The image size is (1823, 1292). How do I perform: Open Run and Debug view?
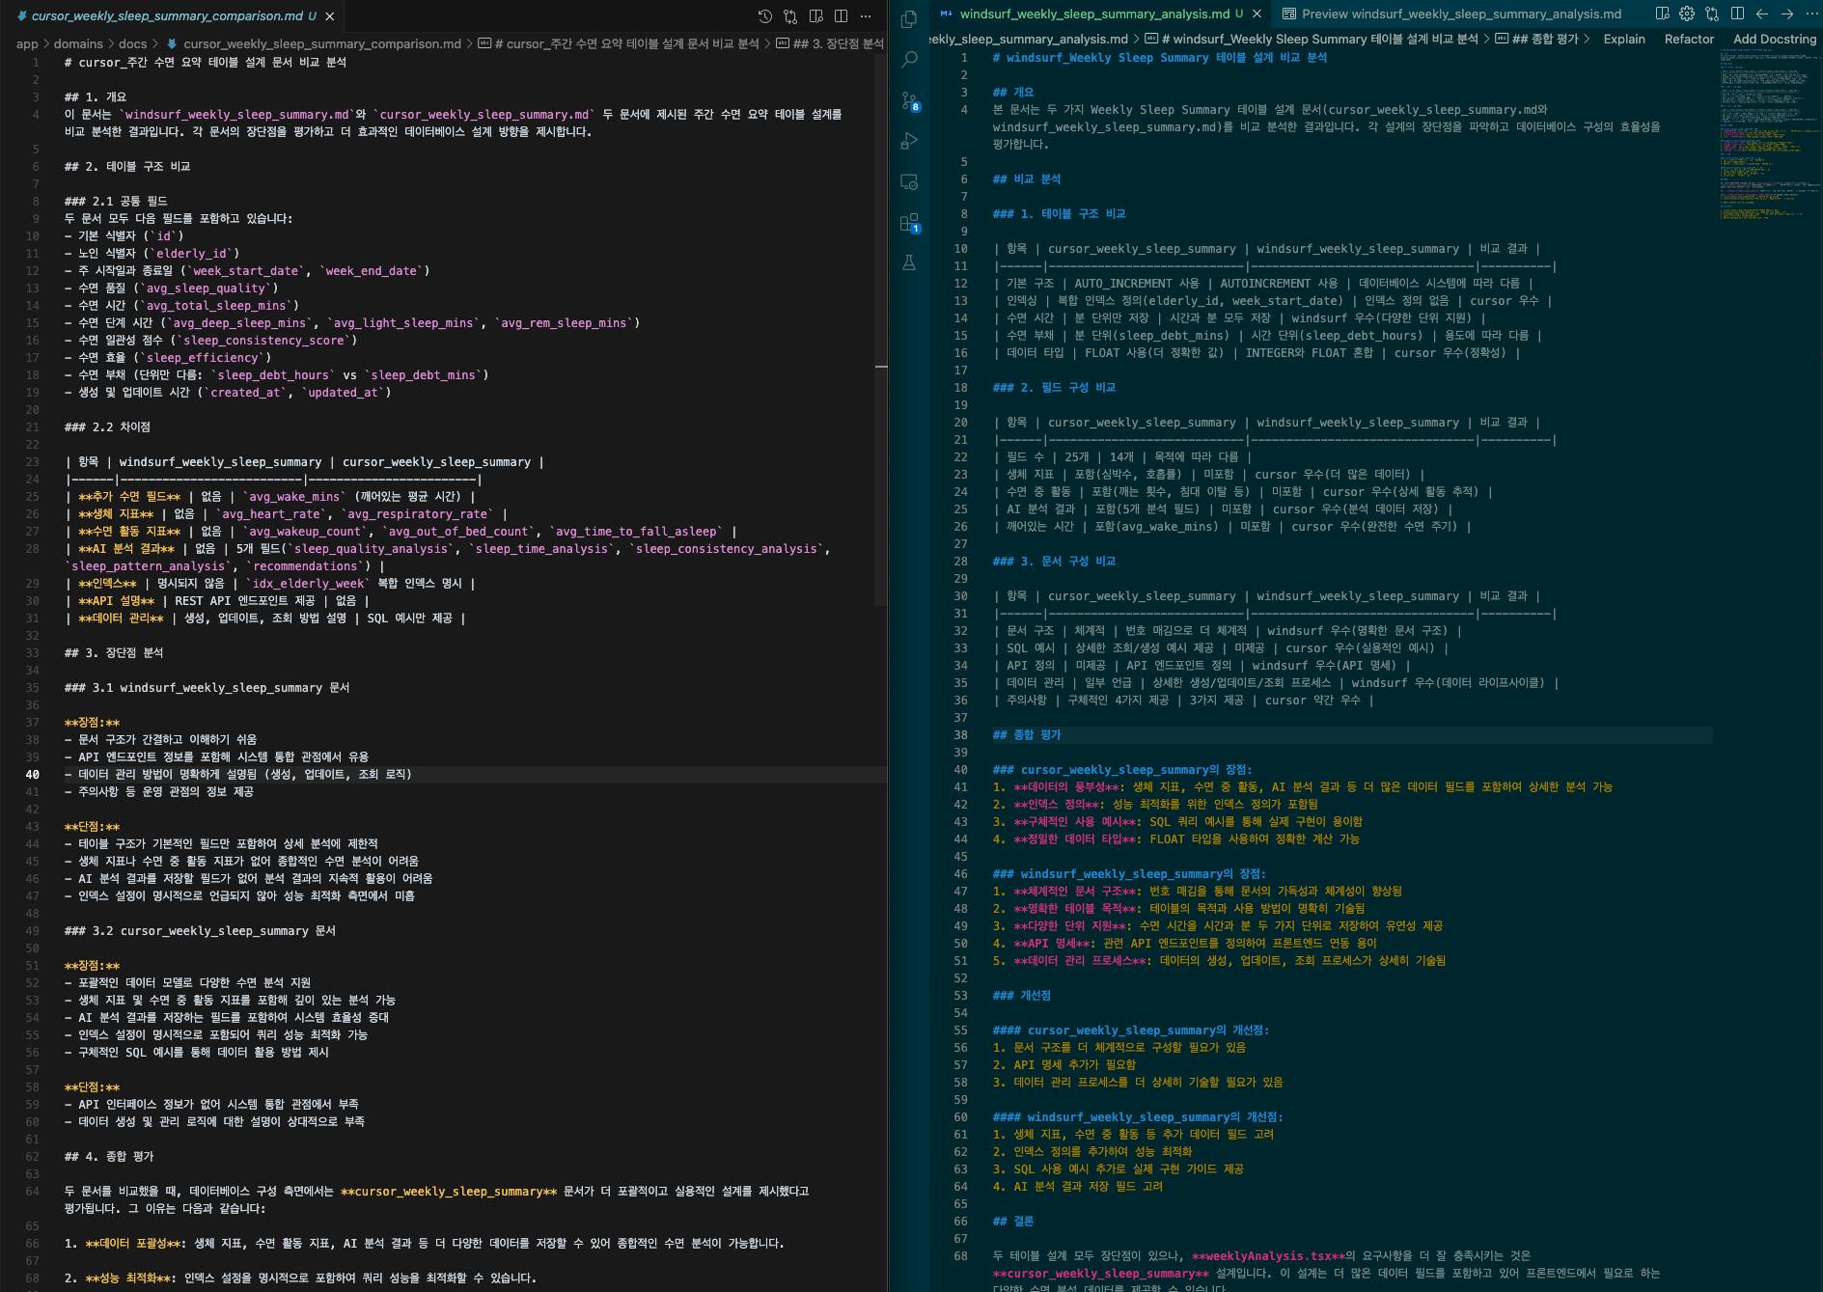coord(909,141)
